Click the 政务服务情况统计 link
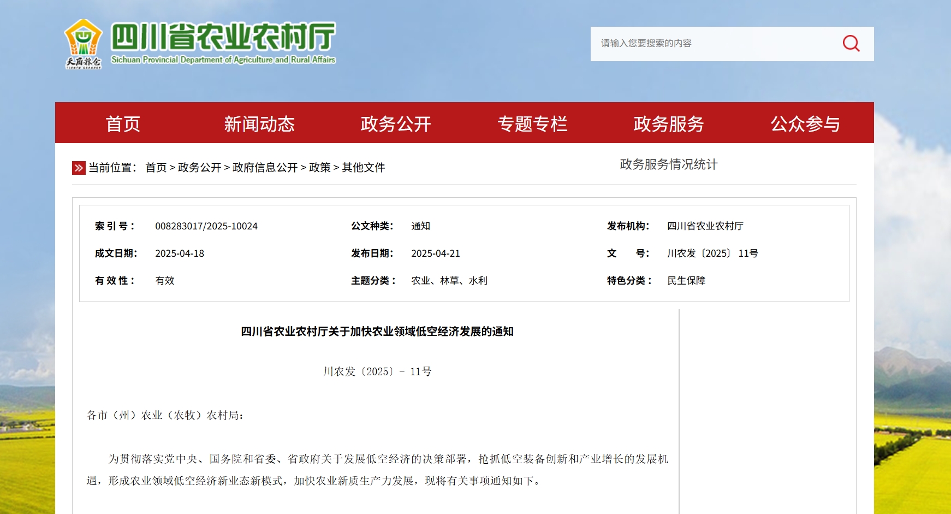This screenshot has height=514, width=951. click(x=669, y=164)
